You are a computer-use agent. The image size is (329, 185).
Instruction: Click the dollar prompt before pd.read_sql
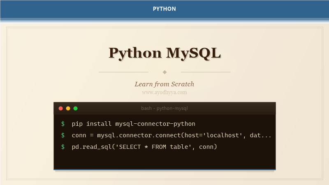coord(63,147)
